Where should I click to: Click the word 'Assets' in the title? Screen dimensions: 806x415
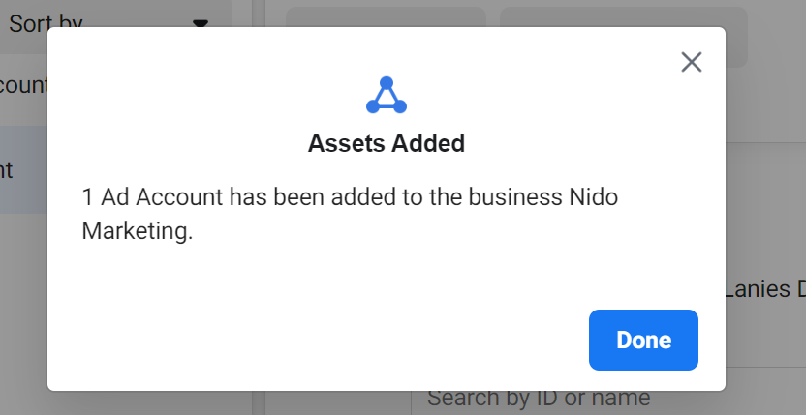(x=345, y=143)
